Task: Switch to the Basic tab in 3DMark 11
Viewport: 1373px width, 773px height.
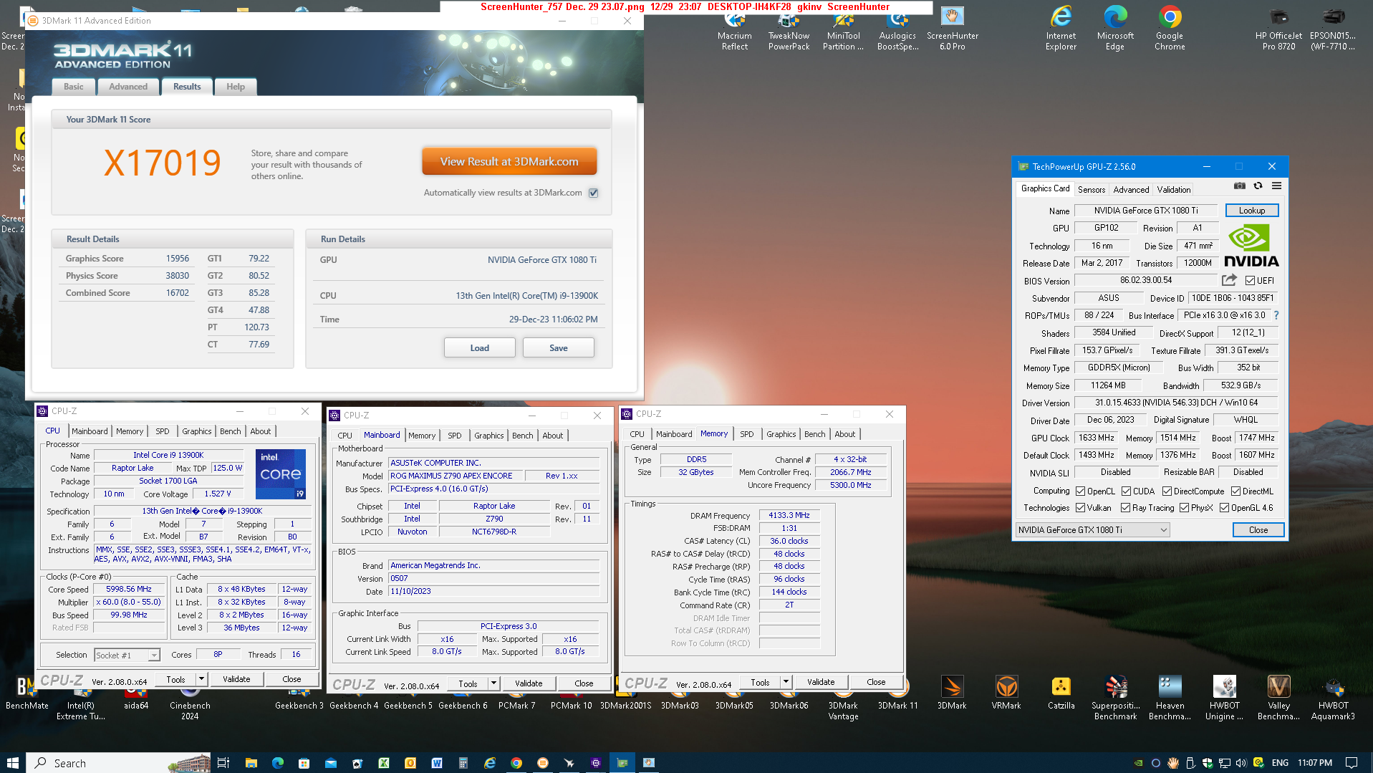Action: point(74,87)
